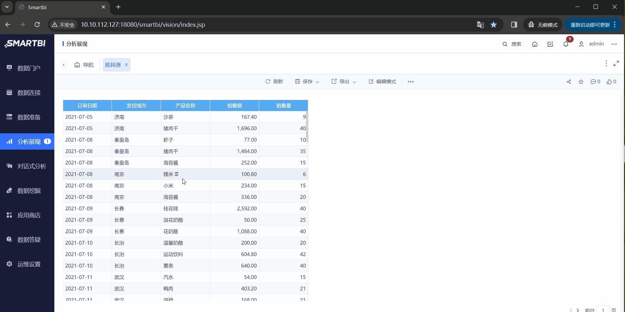Screen dimensions: 625x312
Task: Open the 数据准备 sidebar section
Action: point(27,117)
